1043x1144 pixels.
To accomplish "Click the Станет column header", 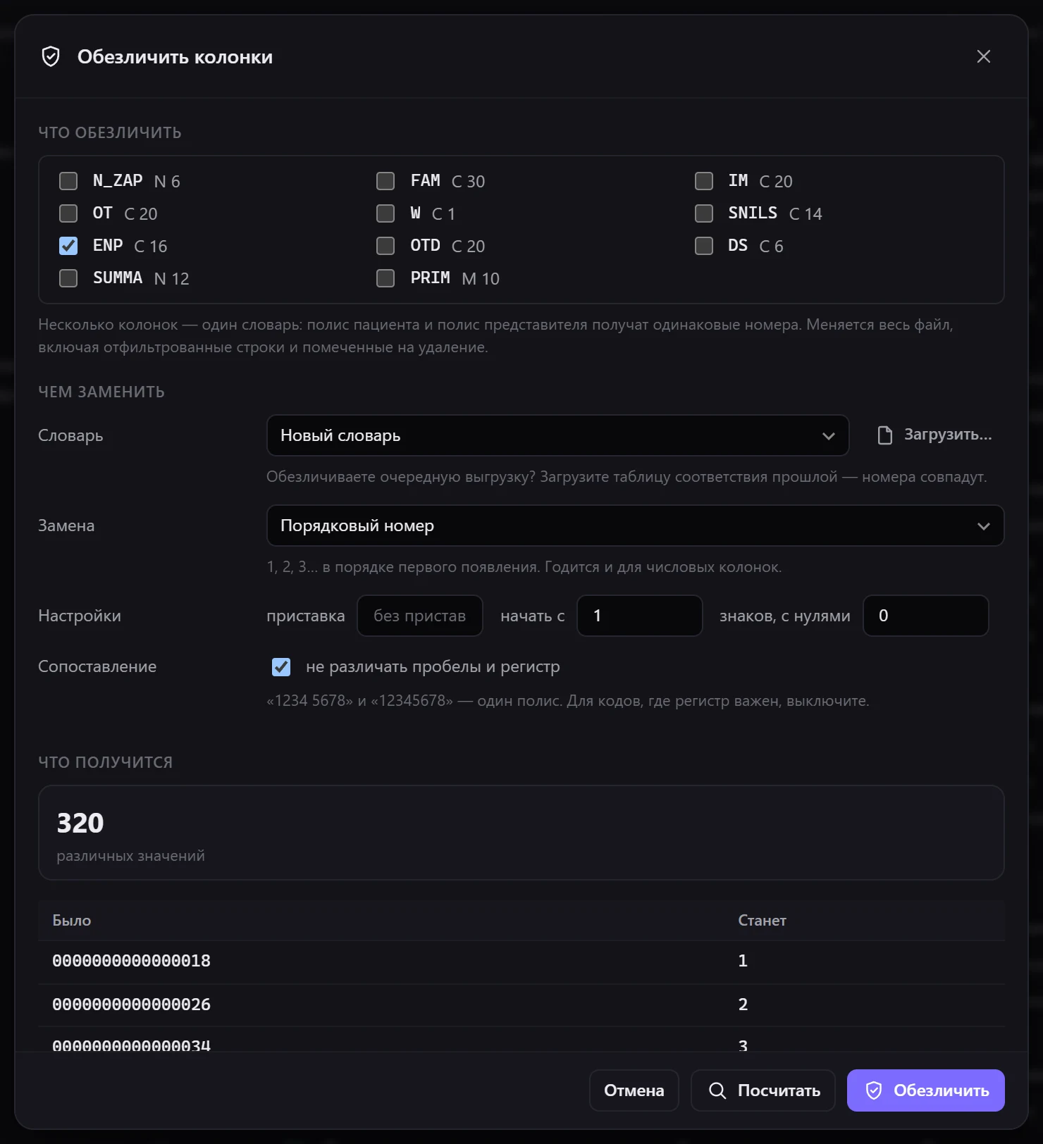I will pyautogui.click(x=762, y=921).
